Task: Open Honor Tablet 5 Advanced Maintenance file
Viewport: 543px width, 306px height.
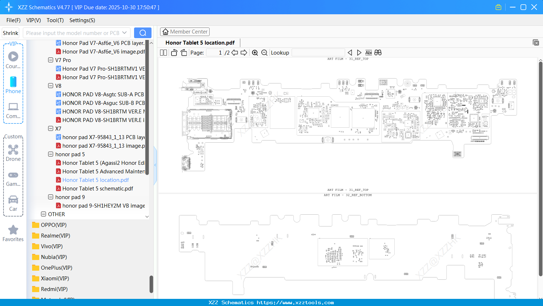Action: pos(101,171)
